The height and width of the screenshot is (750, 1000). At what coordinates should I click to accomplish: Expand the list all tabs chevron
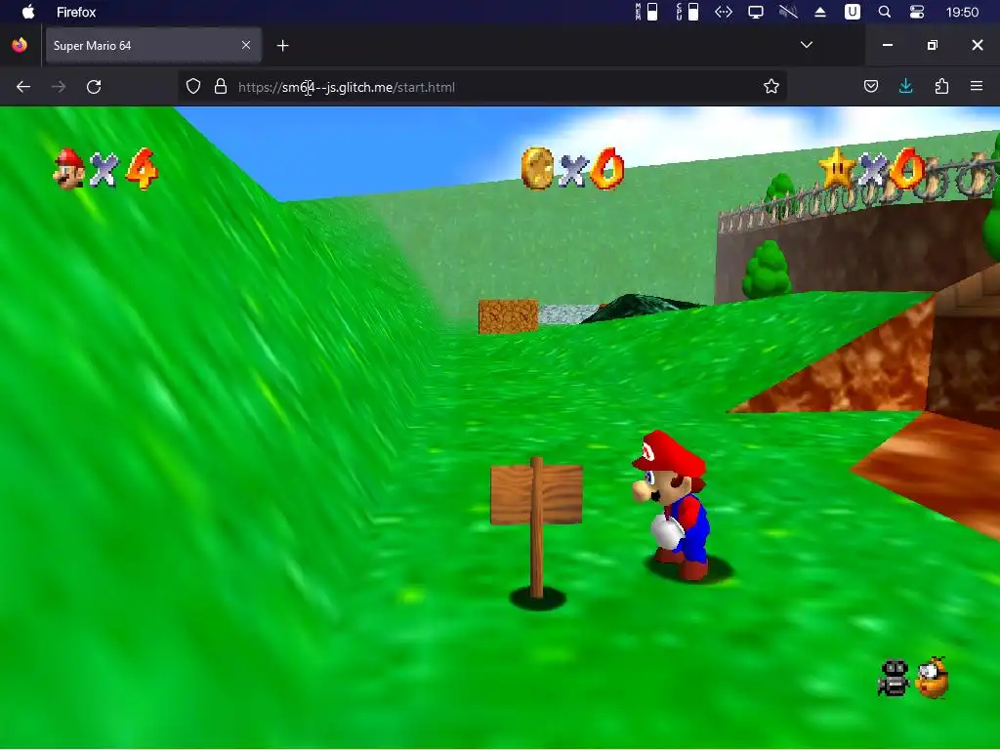pyautogui.click(x=806, y=45)
